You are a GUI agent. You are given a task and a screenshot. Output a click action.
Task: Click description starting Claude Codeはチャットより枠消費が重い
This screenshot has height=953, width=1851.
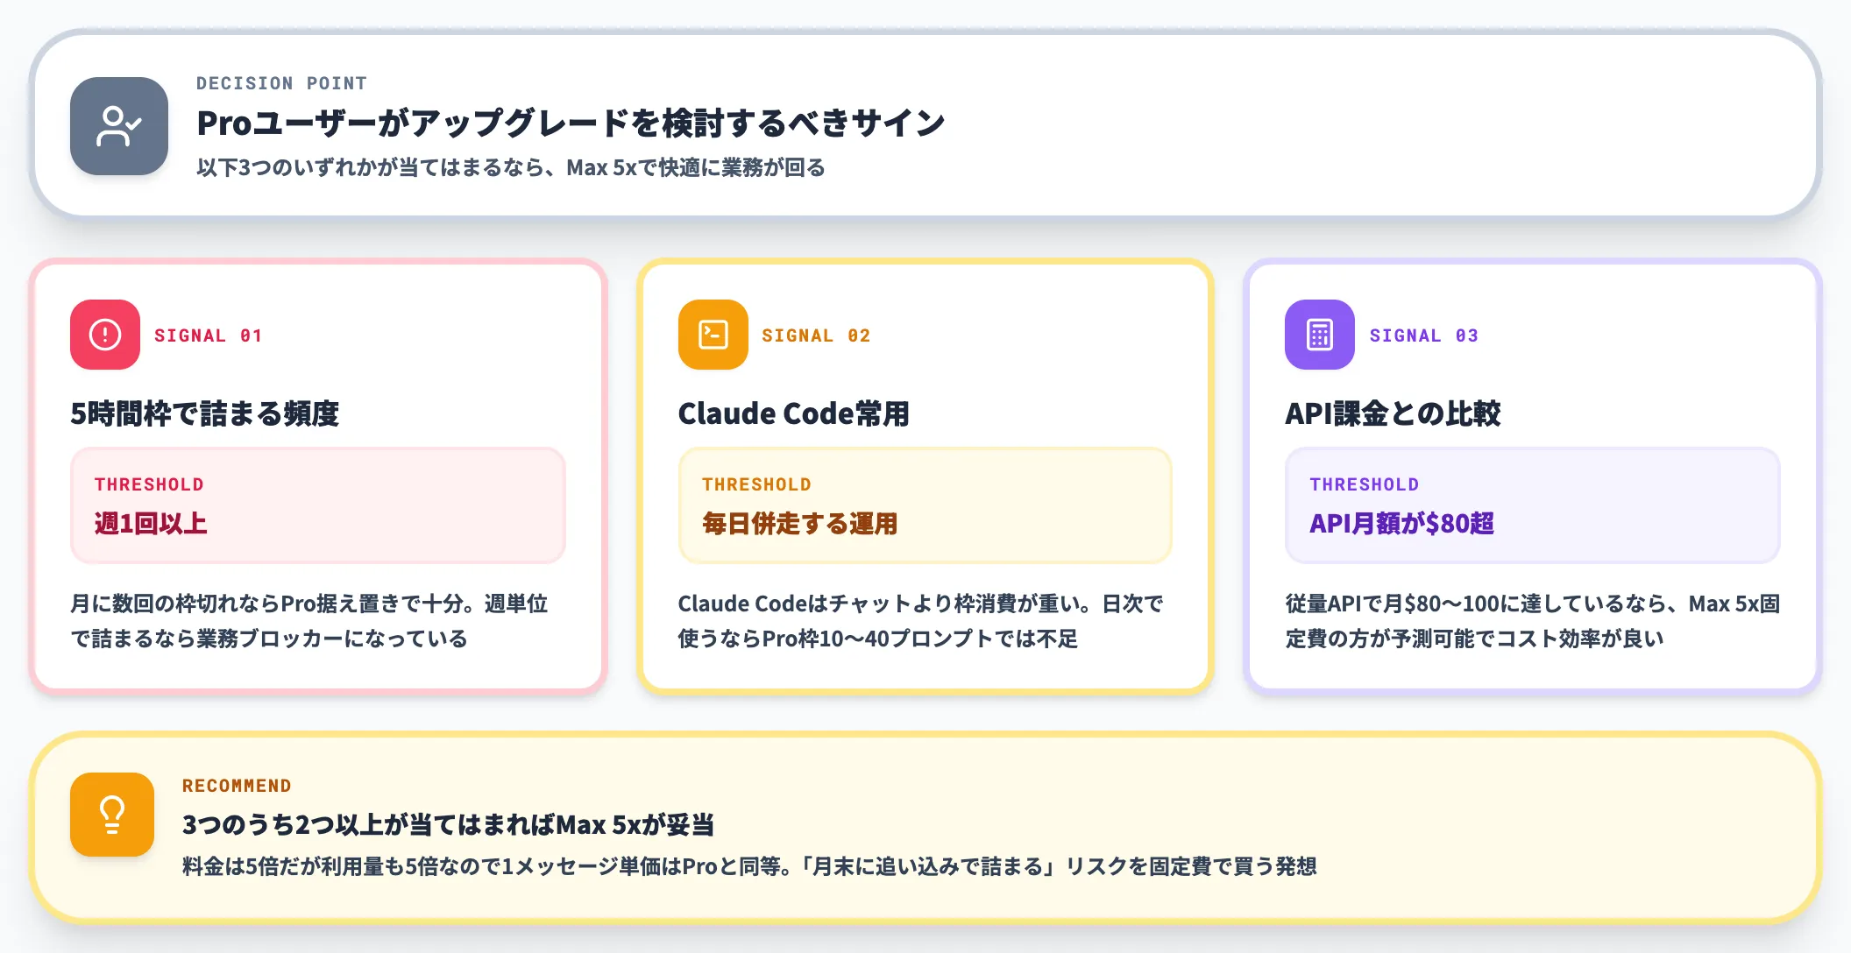pos(920,621)
